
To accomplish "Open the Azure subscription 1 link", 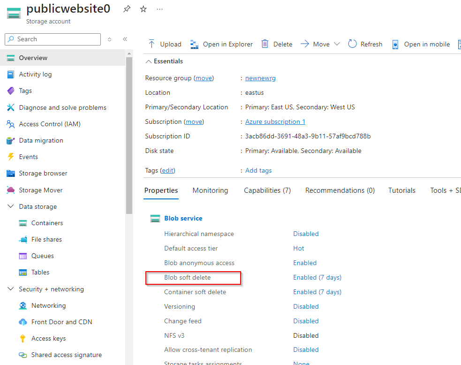I will pyautogui.click(x=275, y=122).
